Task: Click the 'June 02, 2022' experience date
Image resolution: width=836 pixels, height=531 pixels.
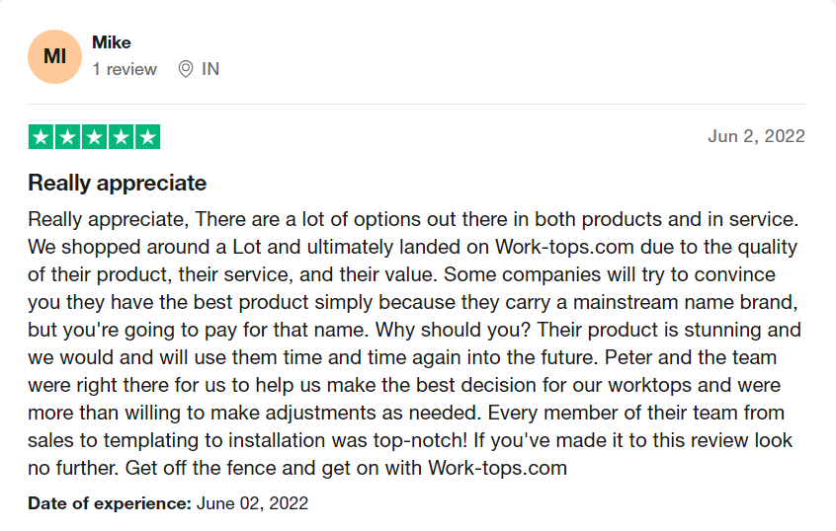Action: [252, 503]
